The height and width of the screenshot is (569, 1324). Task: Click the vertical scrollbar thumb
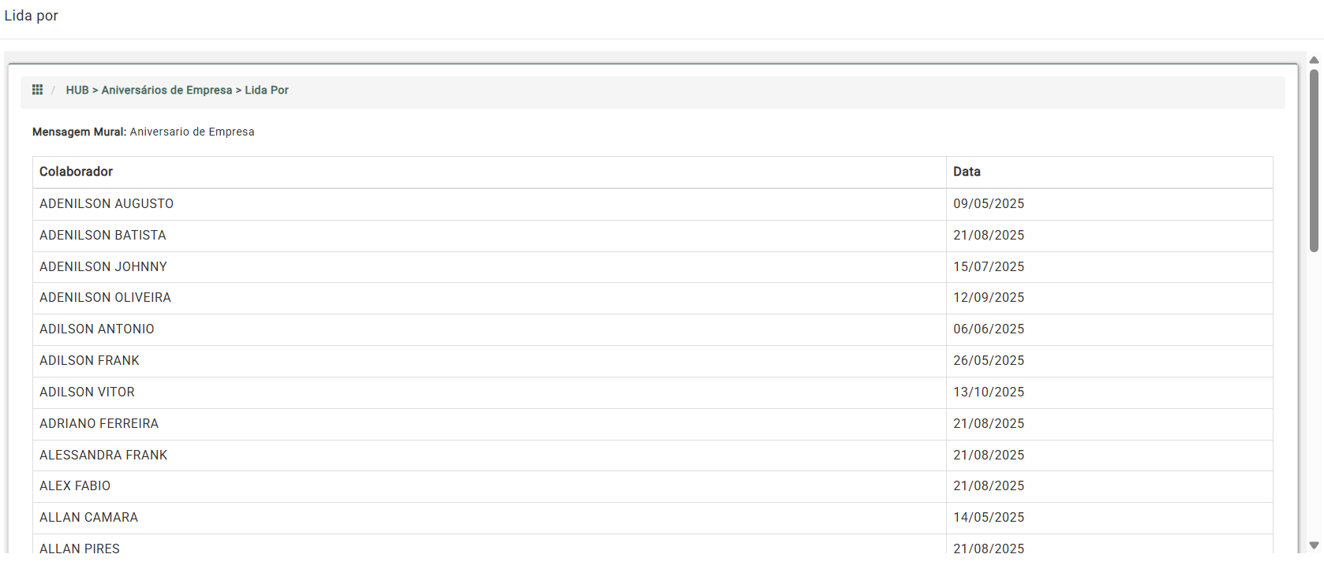tap(1314, 161)
